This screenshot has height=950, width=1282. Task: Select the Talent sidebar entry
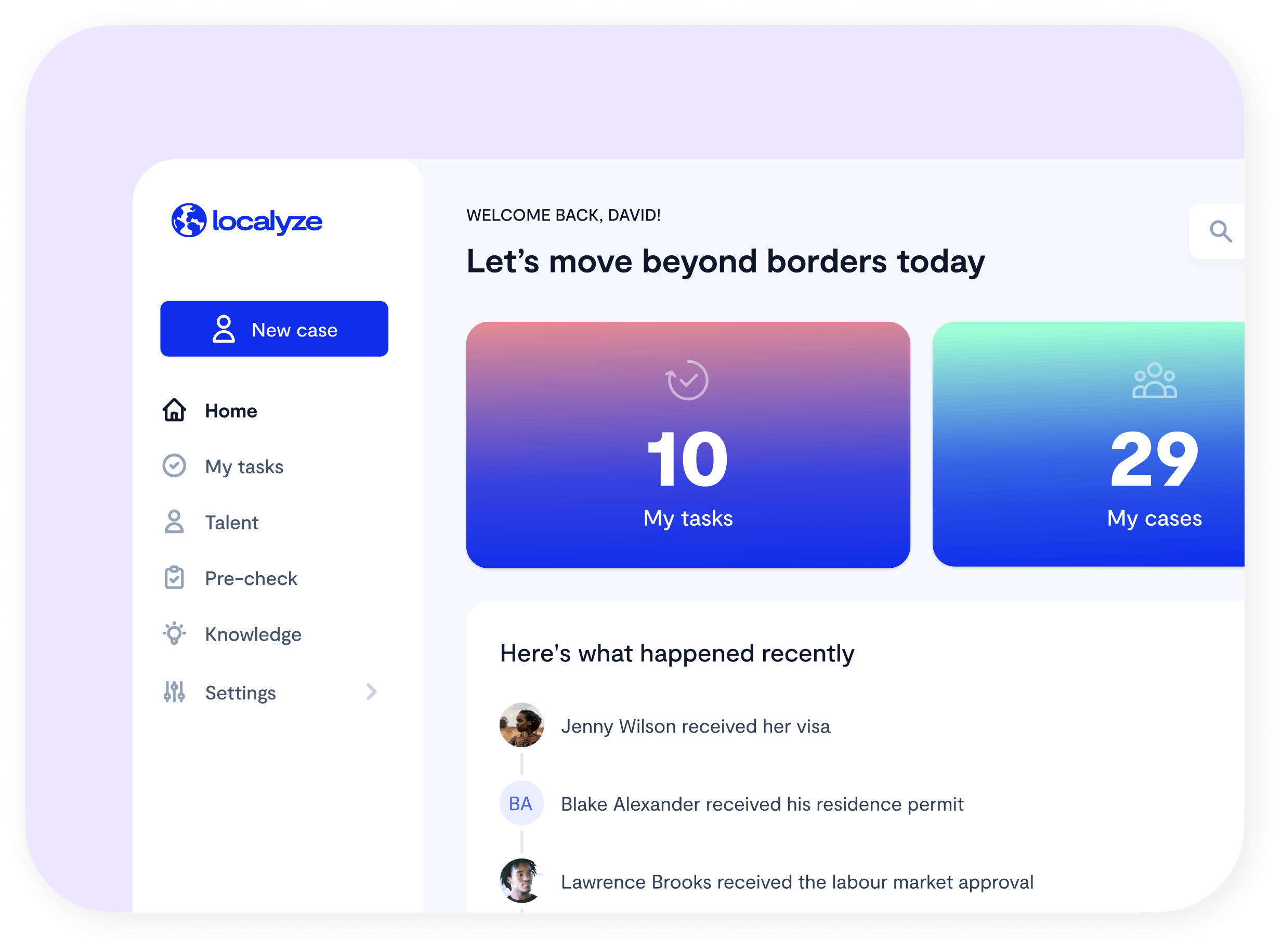click(x=232, y=523)
